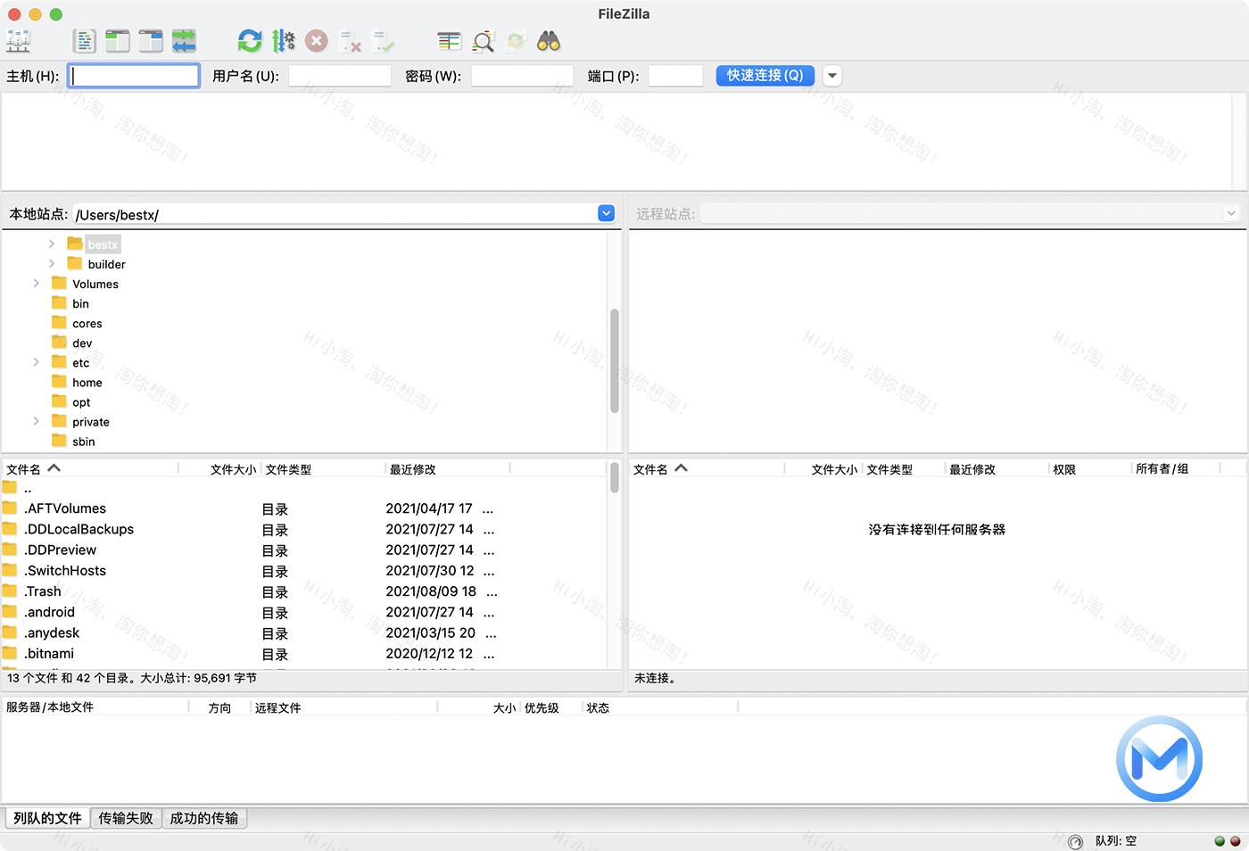Viewport: 1249px width, 851px height.
Task: Sort local files by 文件名 column
Action: (x=89, y=469)
